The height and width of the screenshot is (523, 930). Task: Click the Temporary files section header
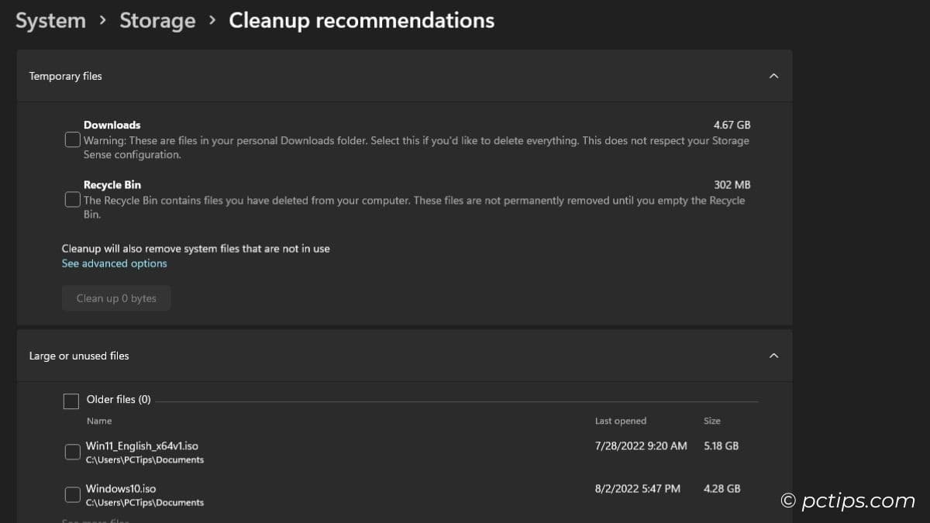pyautogui.click(x=65, y=75)
